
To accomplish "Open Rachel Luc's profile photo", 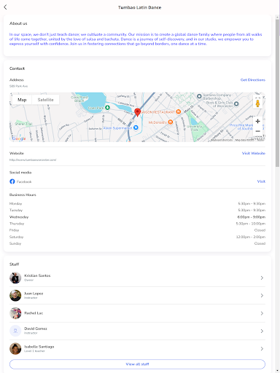I will [15, 313].
